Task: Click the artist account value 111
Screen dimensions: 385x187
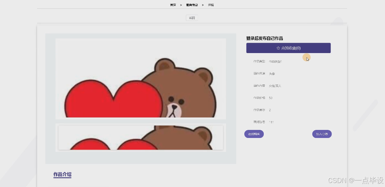Action: click(x=271, y=122)
